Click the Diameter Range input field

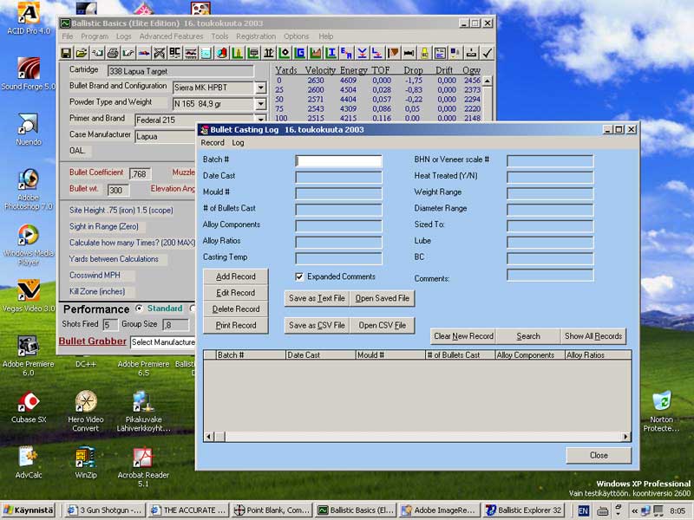point(550,210)
